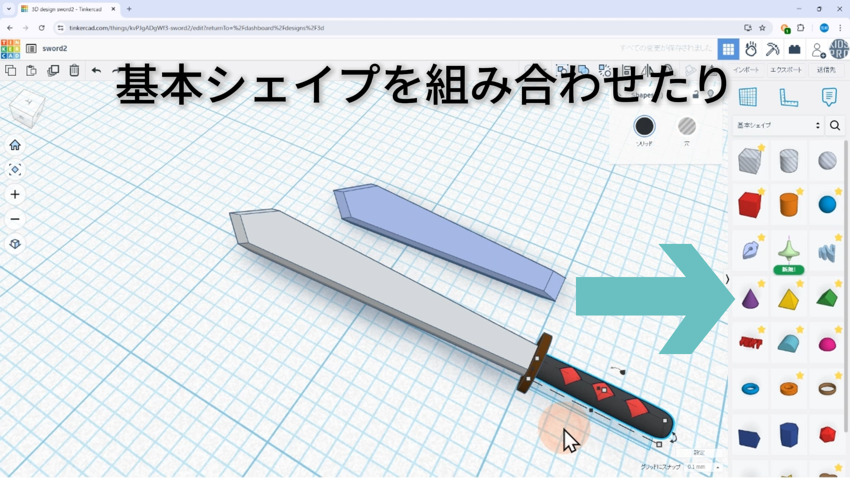Collapse the shapes side panel chevron
The image size is (850, 478).
tap(727, 279)
